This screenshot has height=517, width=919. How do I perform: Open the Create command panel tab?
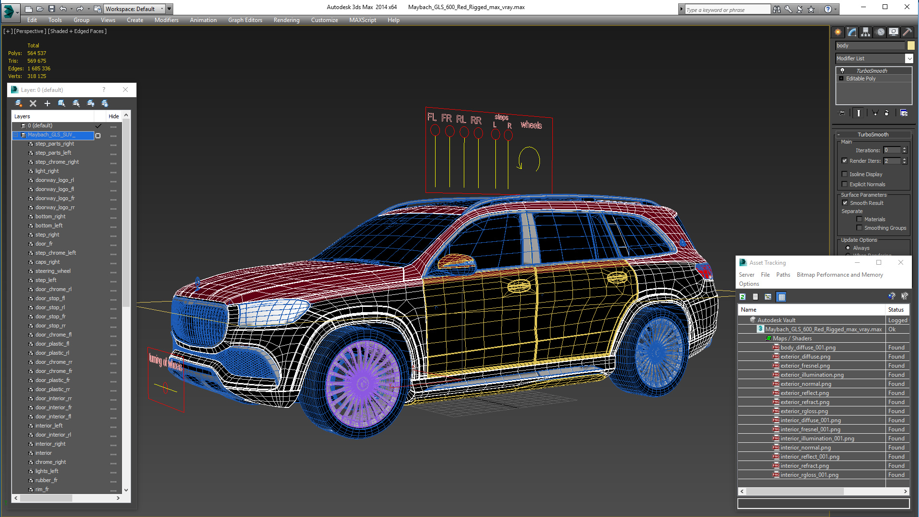[x=838, y=32]
